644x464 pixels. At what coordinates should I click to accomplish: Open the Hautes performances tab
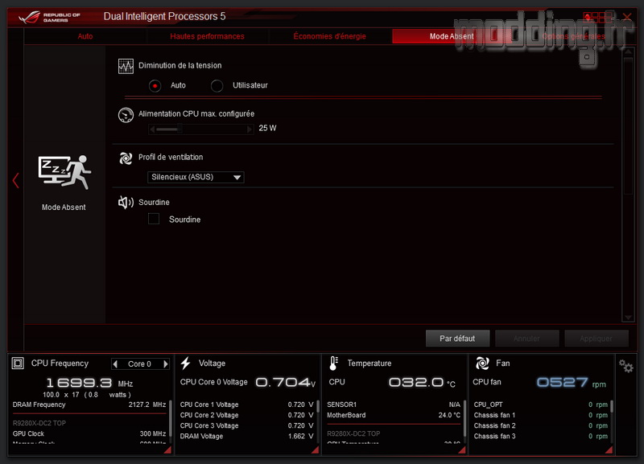[207, 36]
